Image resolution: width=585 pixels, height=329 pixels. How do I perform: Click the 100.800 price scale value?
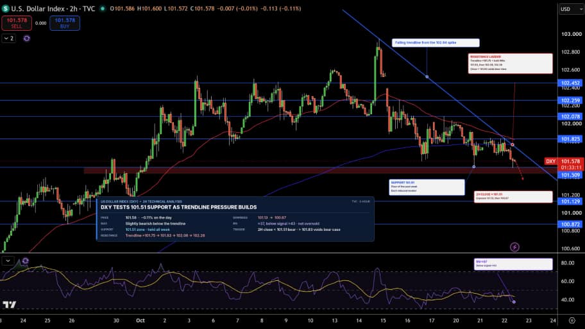coord(571,230)
